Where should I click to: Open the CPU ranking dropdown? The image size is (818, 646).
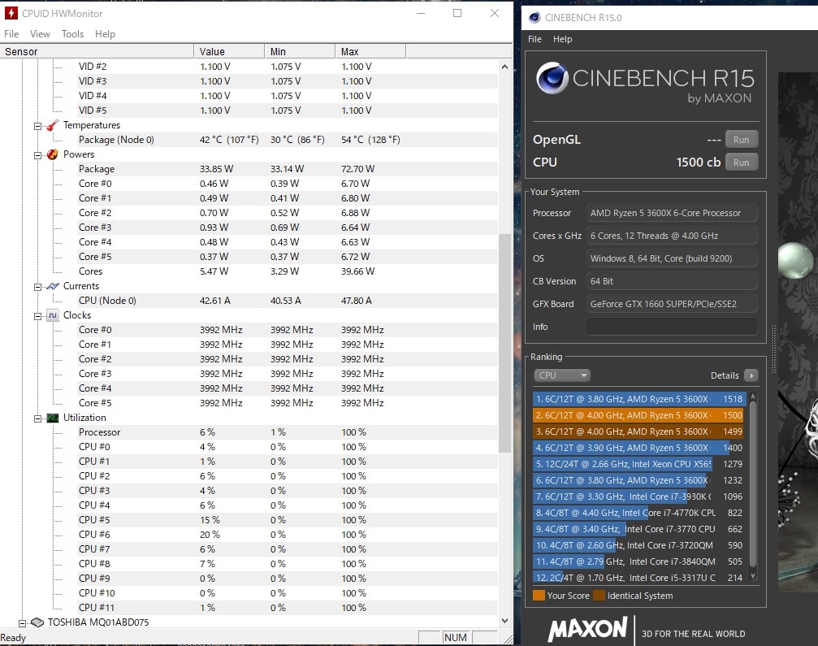coord(562,375)
